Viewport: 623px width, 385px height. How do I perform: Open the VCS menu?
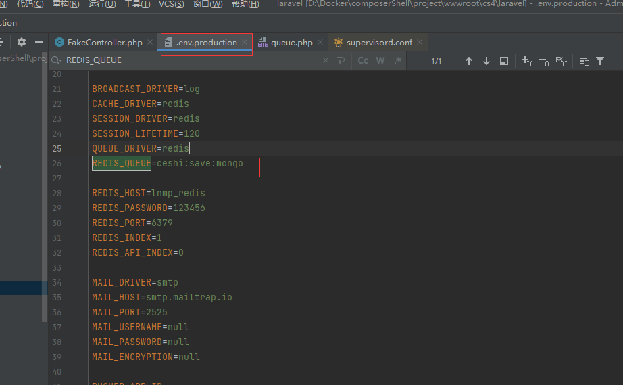[171, 4]
